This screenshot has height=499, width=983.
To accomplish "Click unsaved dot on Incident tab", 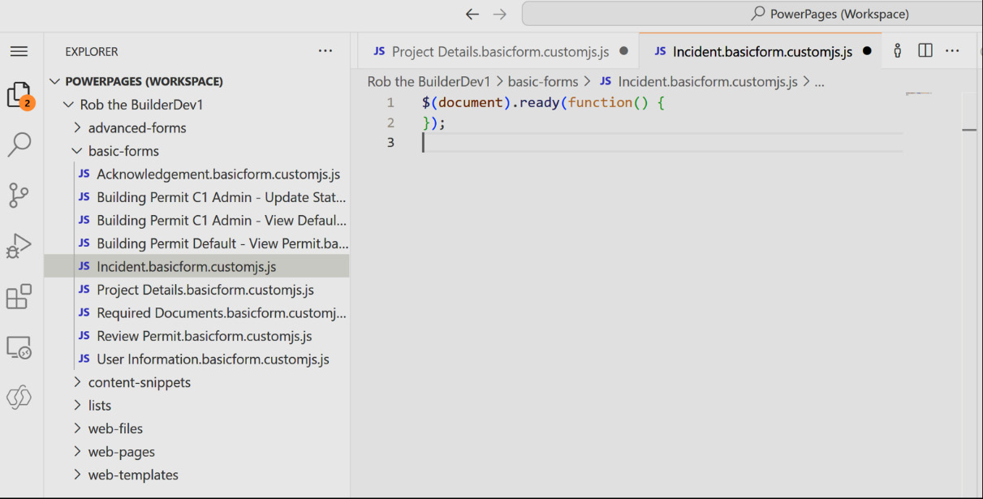I will [x=867, y=51].
